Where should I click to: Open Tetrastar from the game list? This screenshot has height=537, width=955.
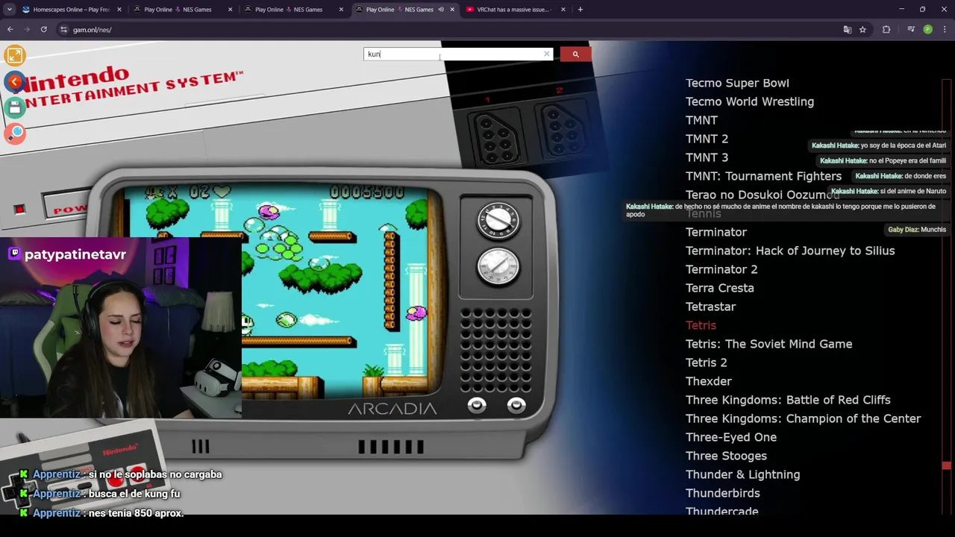(x=711, y=307)
